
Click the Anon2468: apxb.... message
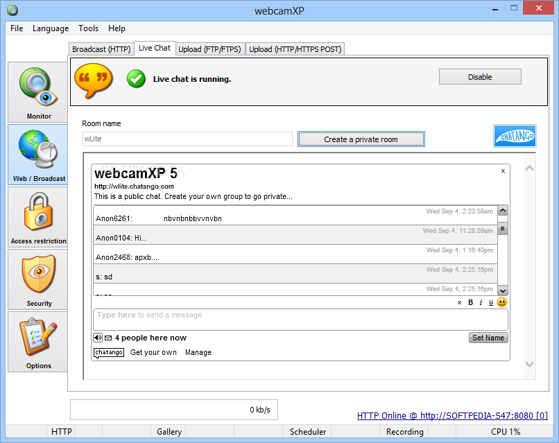(x=295, y=254)
